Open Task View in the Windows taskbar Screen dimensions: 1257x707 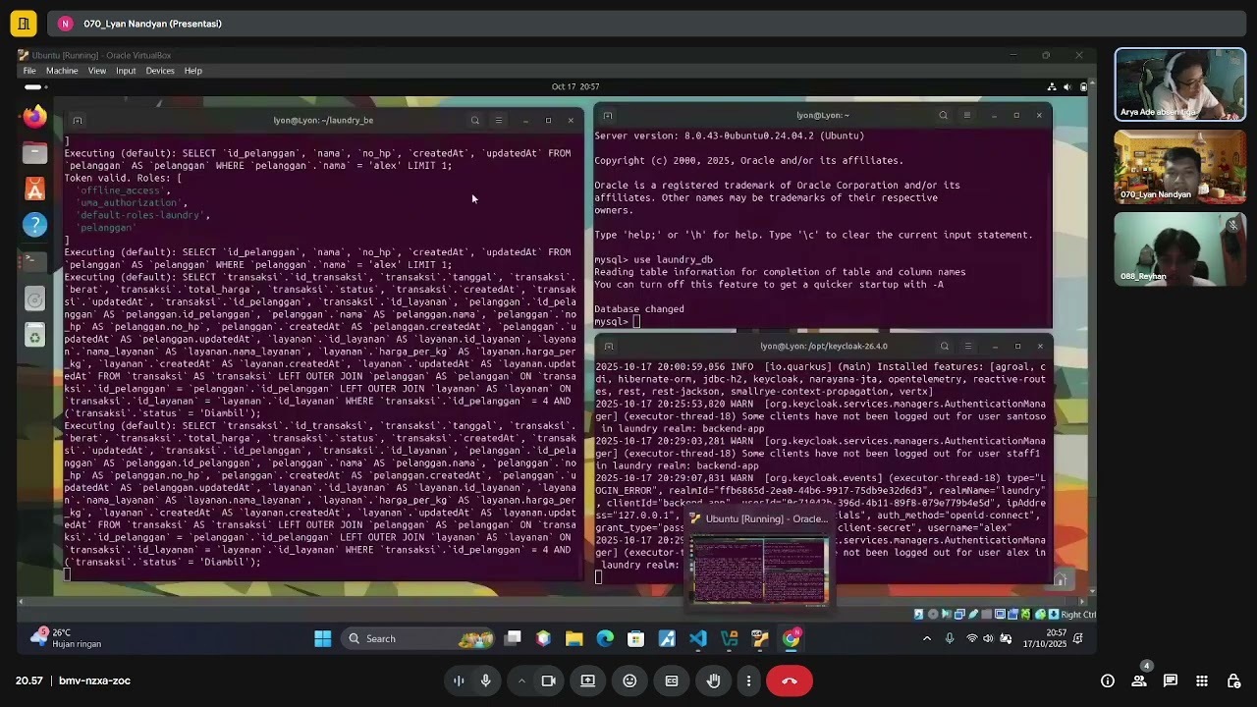[x=513, y=639]
